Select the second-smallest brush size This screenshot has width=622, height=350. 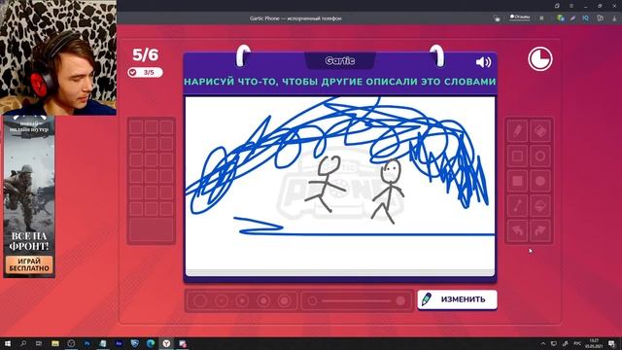(222, 300)
